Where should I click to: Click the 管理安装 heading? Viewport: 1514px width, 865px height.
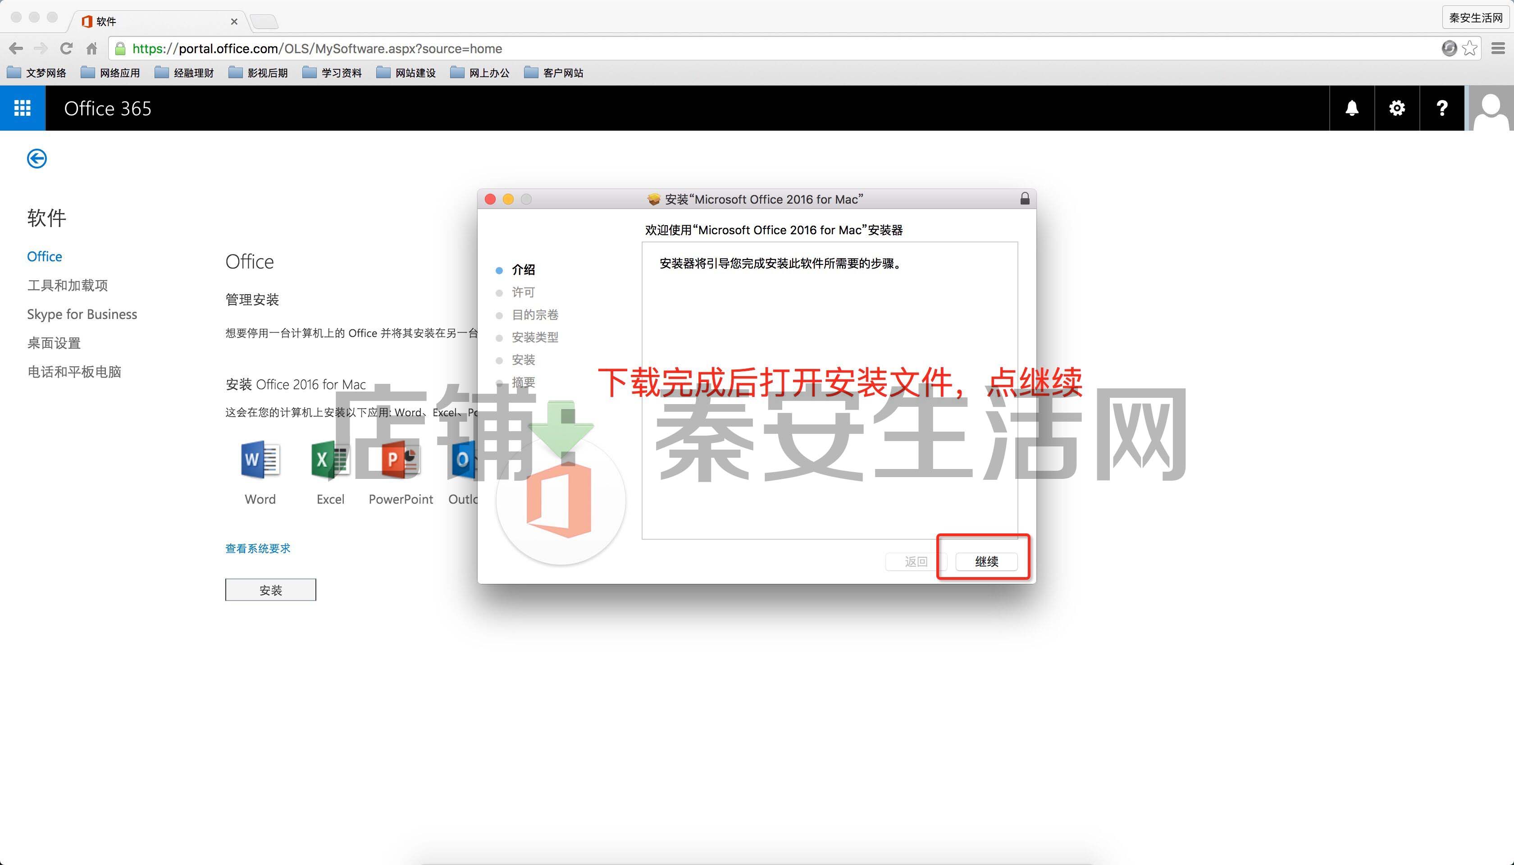(252, 300)
